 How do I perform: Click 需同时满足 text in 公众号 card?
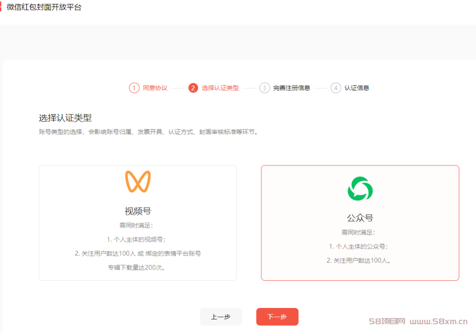[358, 232]
